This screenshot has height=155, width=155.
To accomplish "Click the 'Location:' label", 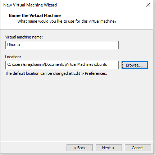I will pos(13,57).
